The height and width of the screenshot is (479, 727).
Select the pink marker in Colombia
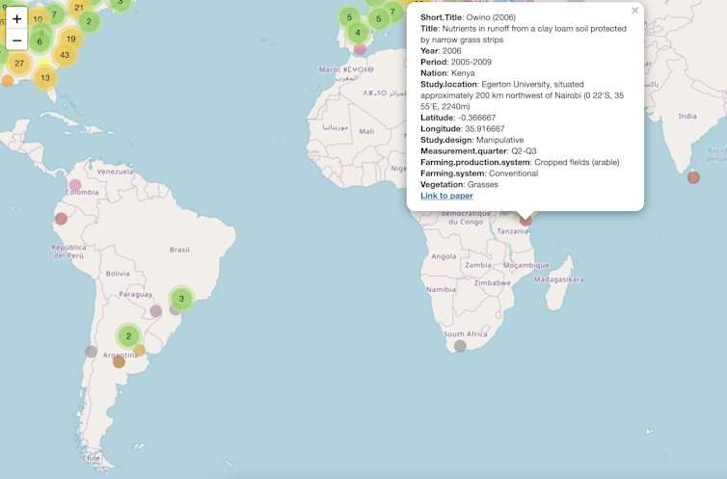pos(74,185)
